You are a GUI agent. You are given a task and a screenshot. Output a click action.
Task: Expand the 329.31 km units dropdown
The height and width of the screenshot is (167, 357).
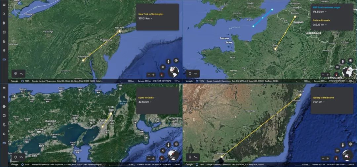[151, 19]
